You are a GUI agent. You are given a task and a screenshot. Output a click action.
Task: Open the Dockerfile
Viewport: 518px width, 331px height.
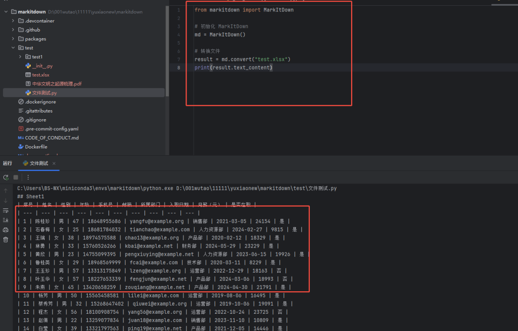[x=36, y=147]
